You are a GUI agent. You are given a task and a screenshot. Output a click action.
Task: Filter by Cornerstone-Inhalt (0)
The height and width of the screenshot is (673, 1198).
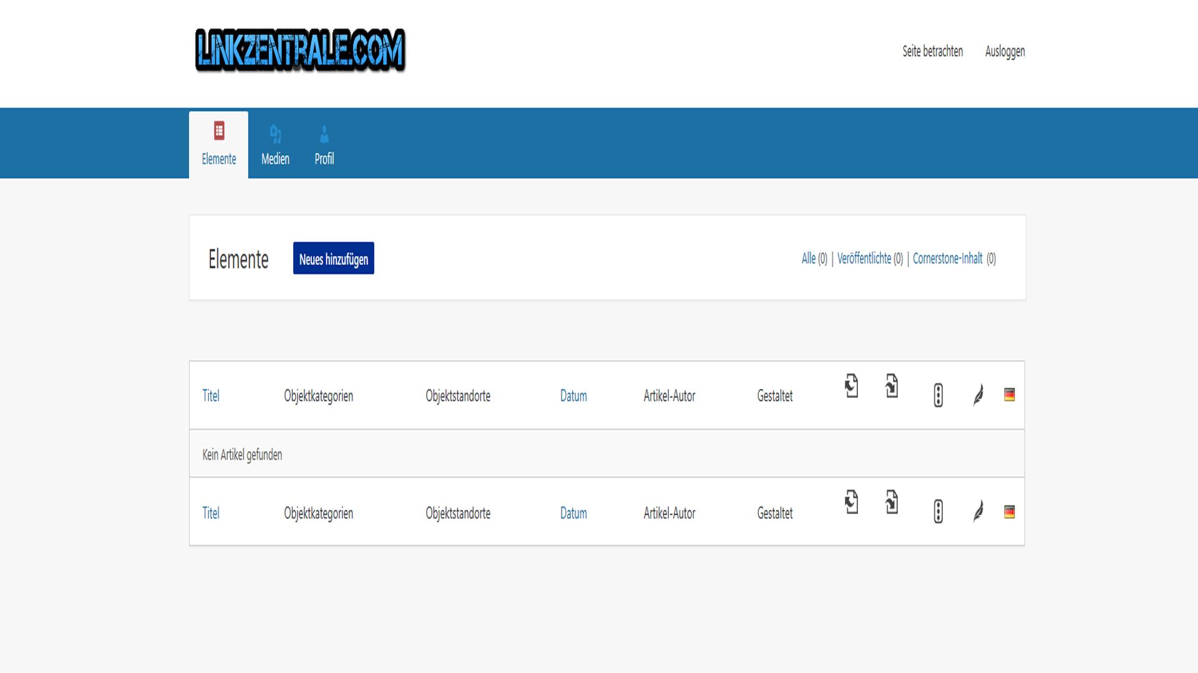(954, 259)
